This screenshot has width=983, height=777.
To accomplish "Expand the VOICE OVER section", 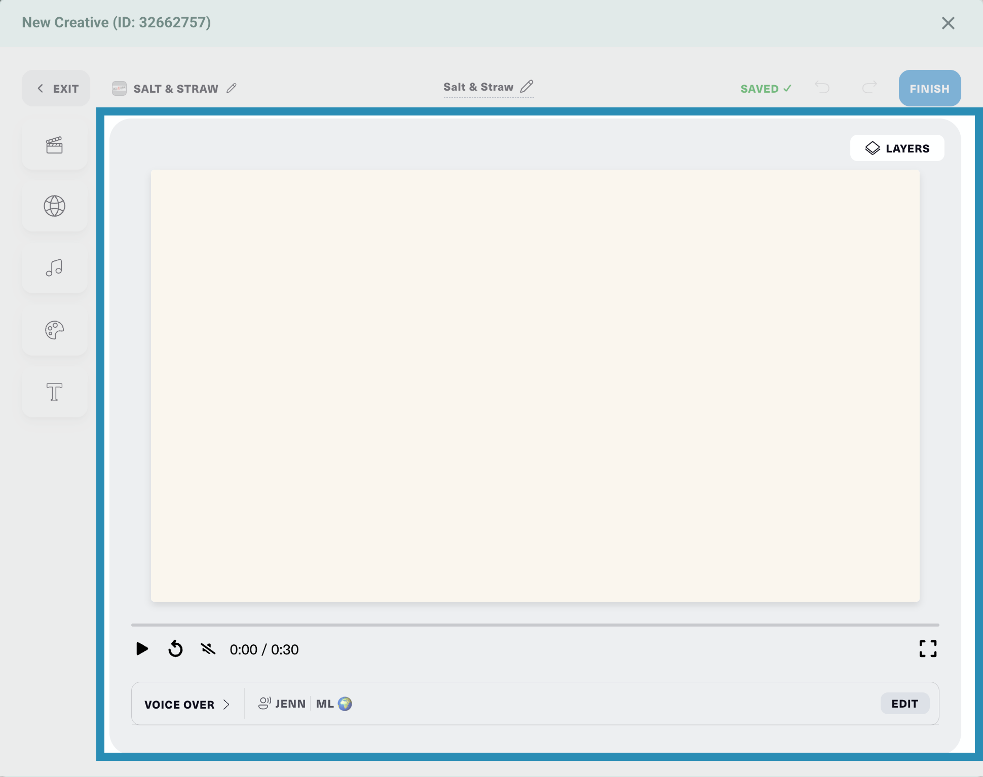I will (x=187, y=704).
